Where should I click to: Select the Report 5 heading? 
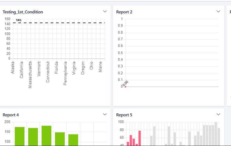(x=124, y=115)
